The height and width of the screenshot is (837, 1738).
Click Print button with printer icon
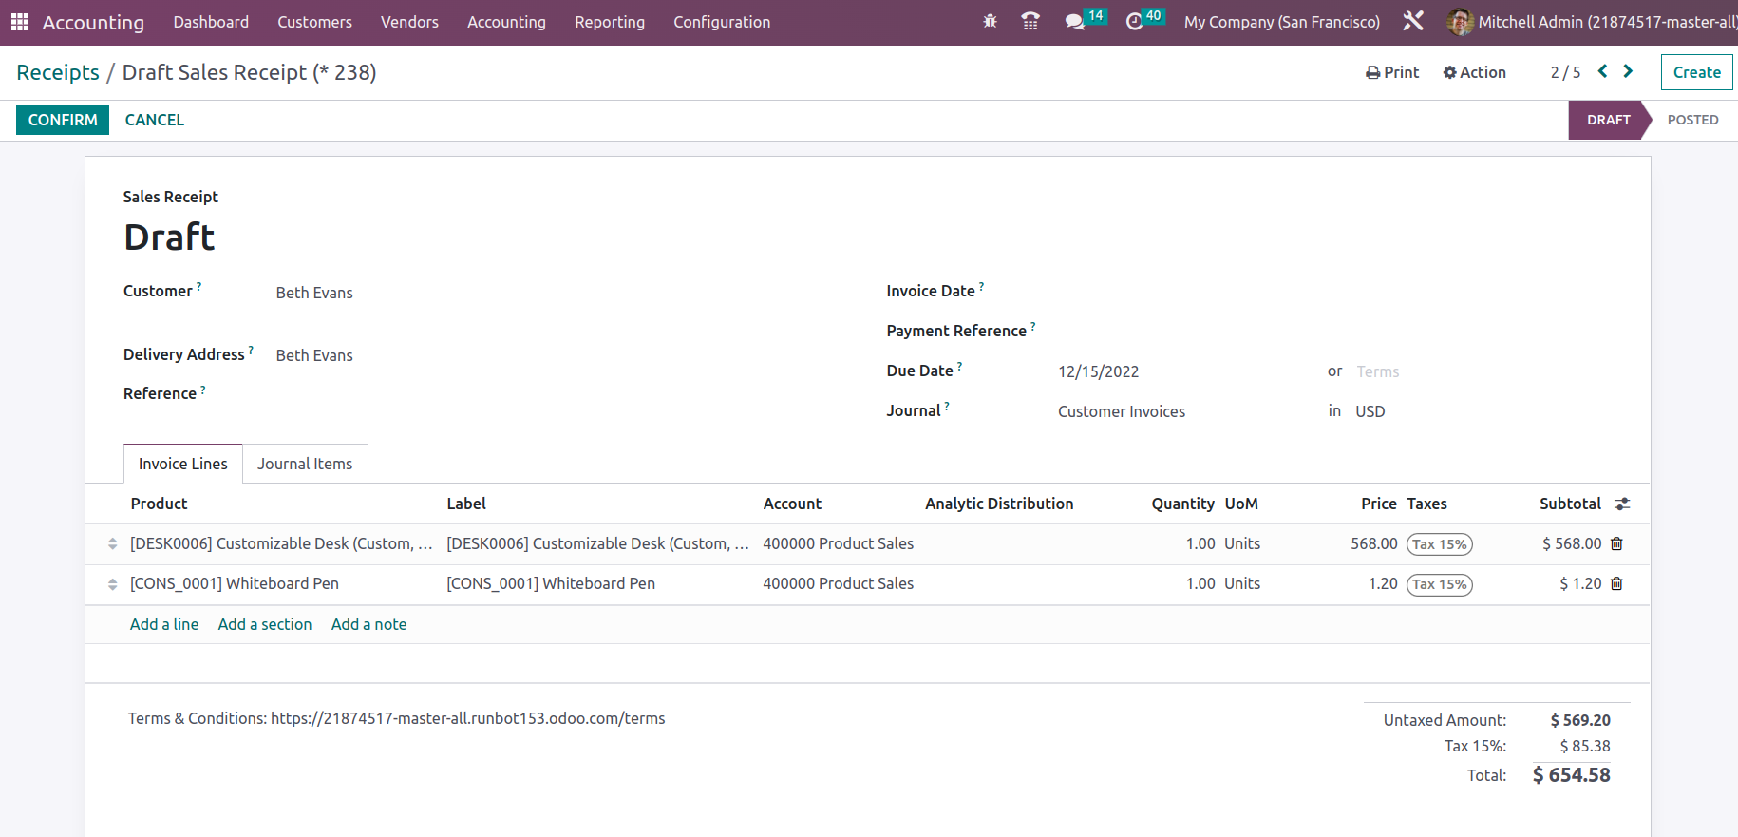coord(1392,72)
